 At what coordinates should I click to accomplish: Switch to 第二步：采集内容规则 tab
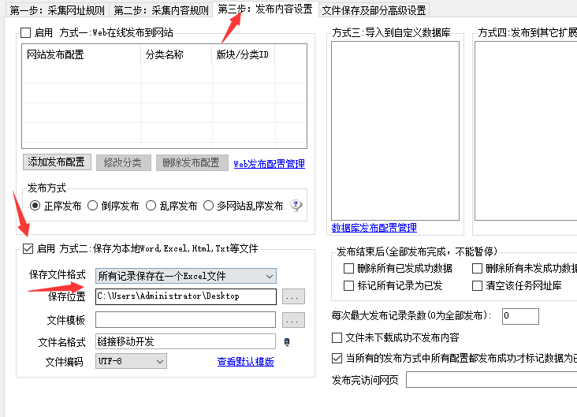(x=161, y=10)
